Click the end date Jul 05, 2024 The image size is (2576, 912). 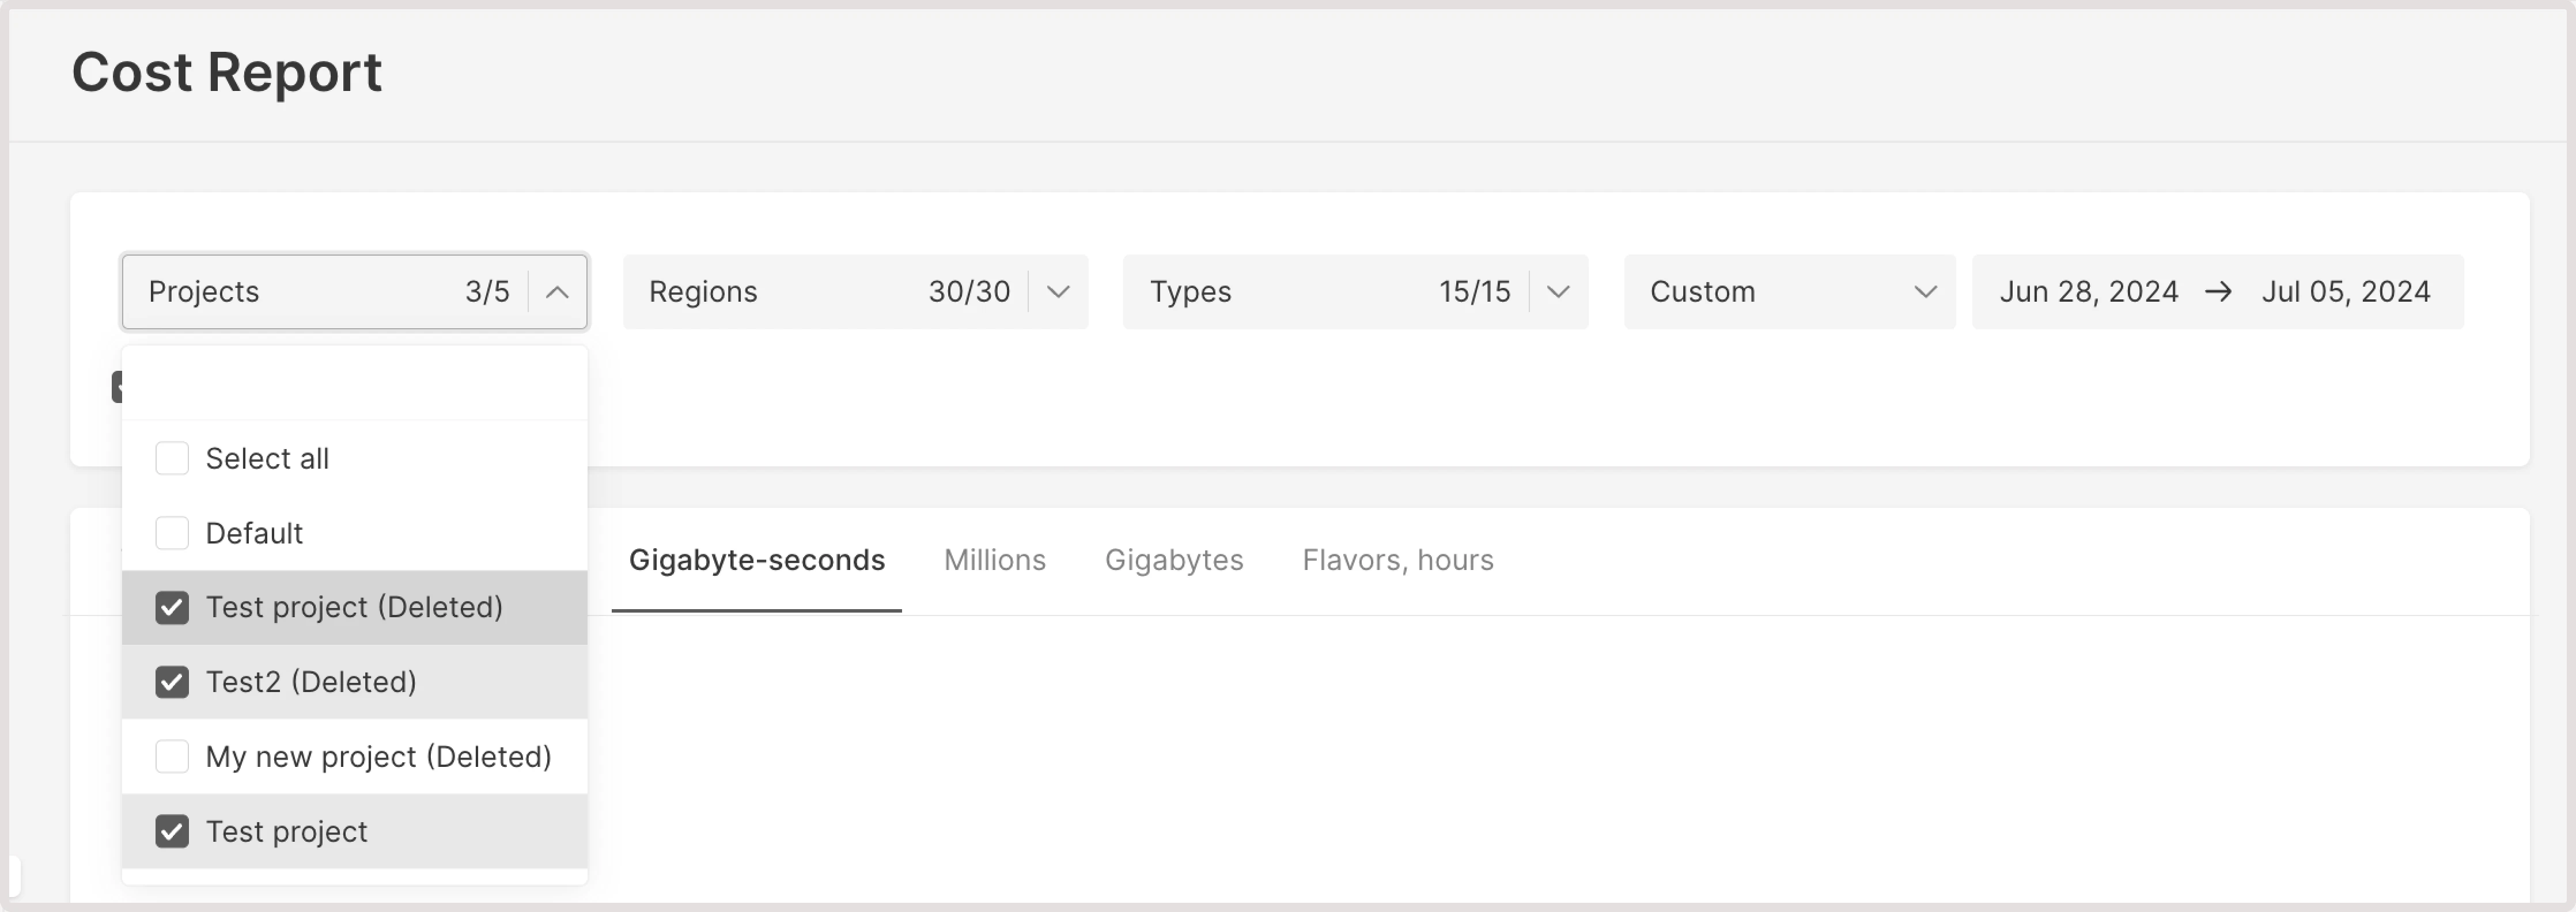pos(2346,291)
